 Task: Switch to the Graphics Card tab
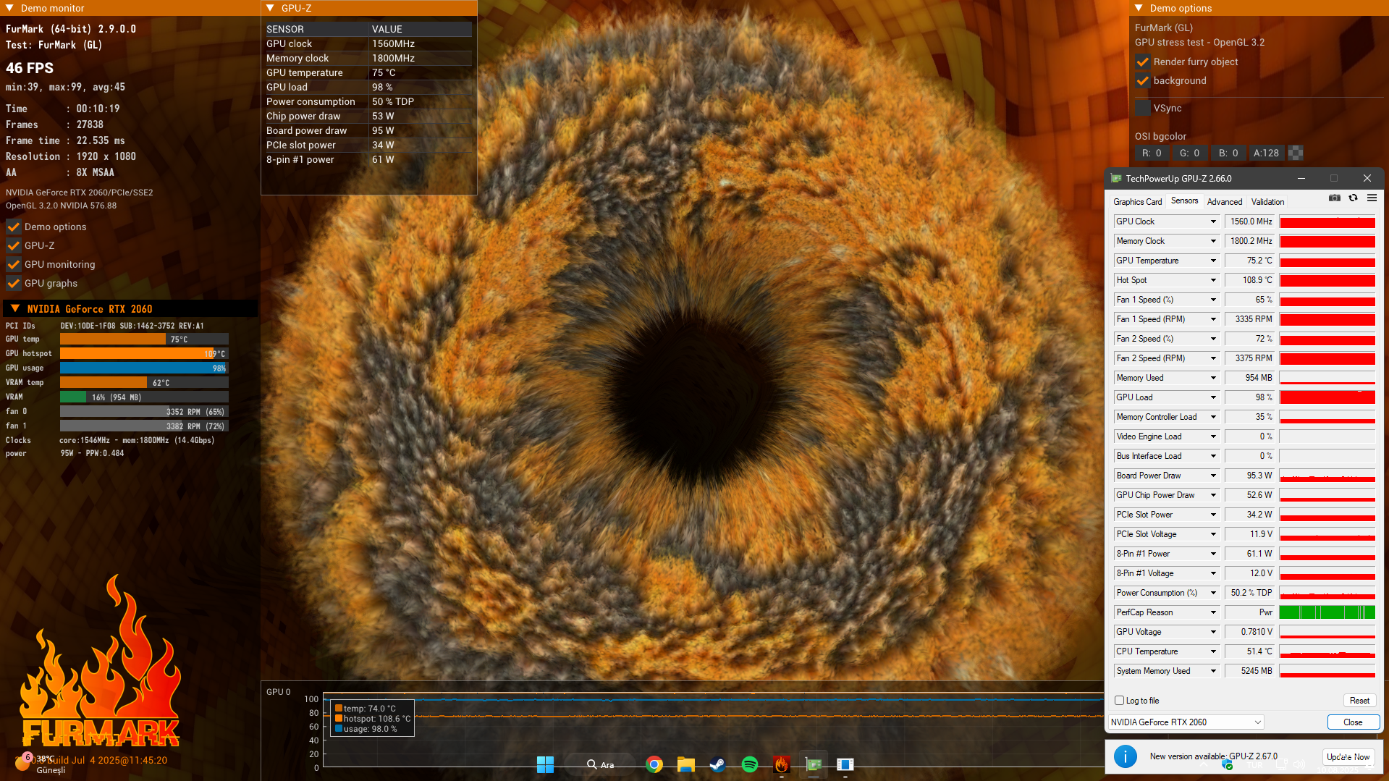[1137, 202]
